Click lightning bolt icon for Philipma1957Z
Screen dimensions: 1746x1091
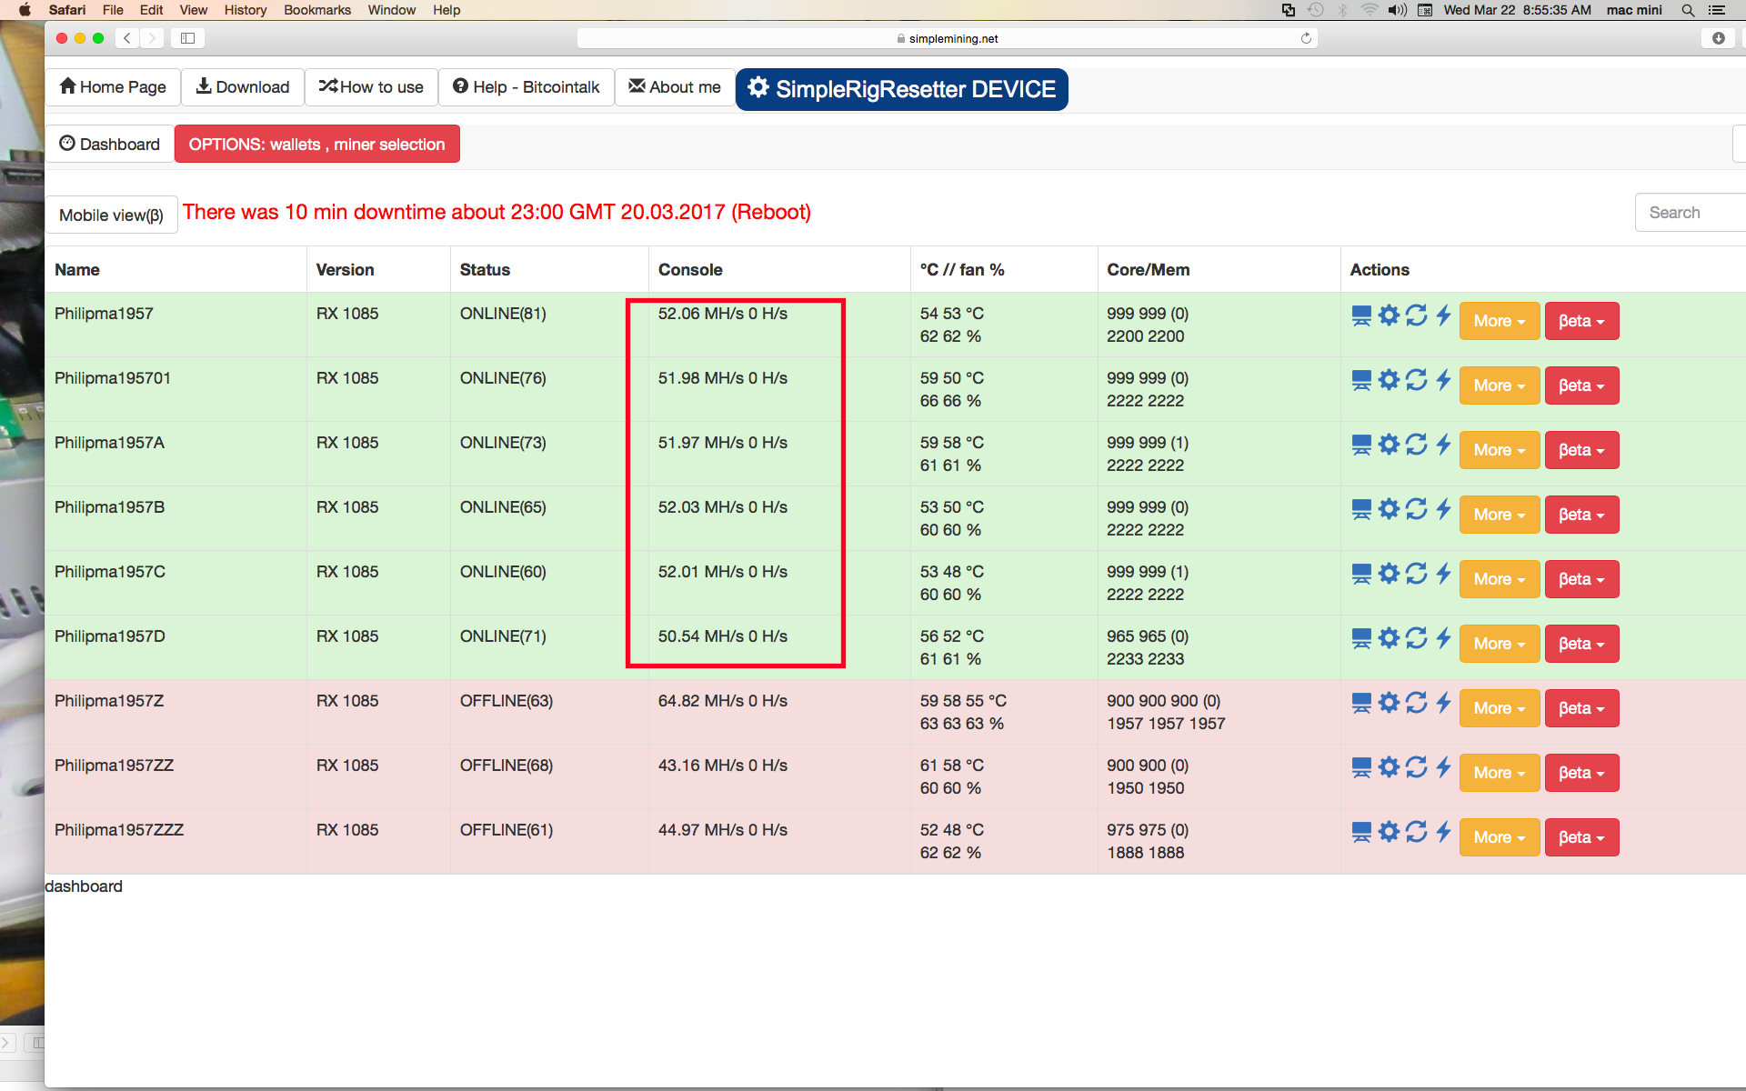coord(1443,703)
